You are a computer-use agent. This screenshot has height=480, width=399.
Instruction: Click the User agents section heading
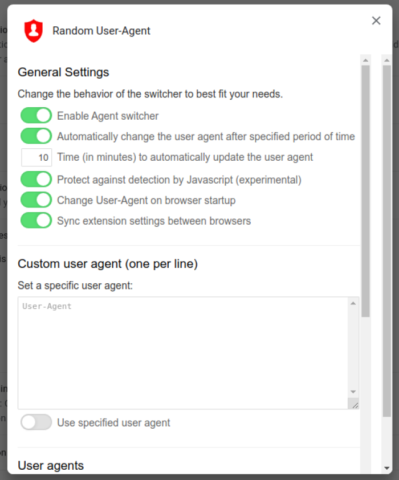click(x=50, y=466)
